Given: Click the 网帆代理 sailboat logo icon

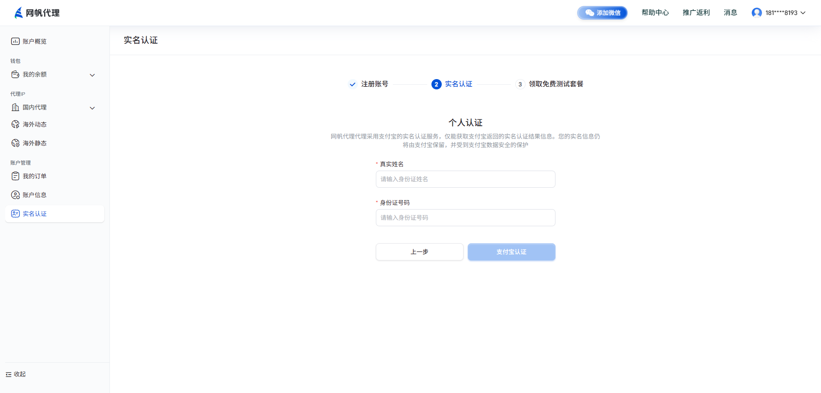Looking at the screenshot, I should coord(18,13).
